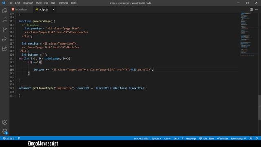261x147 pixels.
Task: Click line number 129 in gutter
Action: click(x=12, y=88)
